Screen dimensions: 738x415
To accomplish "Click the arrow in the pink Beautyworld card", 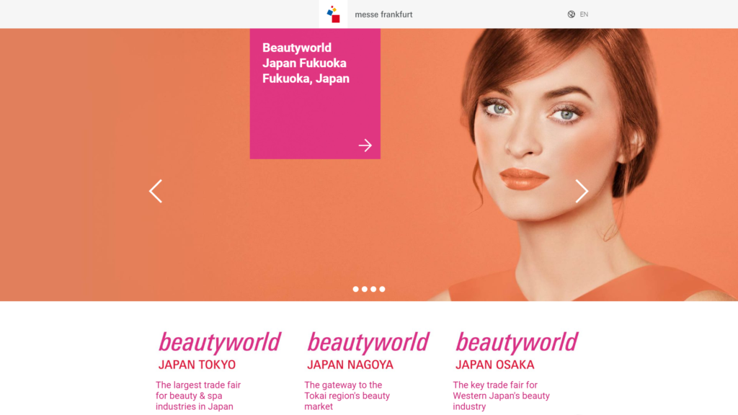I will (x=365, y=146).
